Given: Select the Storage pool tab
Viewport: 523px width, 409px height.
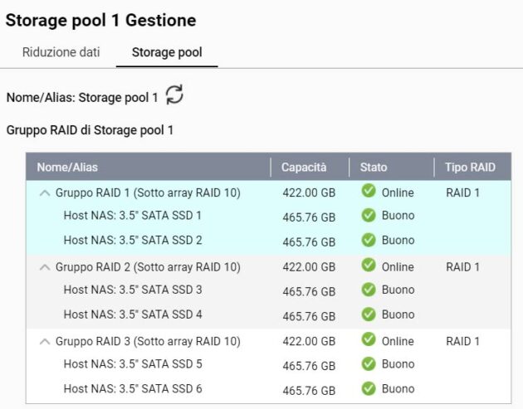Looking at the screenshot, I should 167,52.
